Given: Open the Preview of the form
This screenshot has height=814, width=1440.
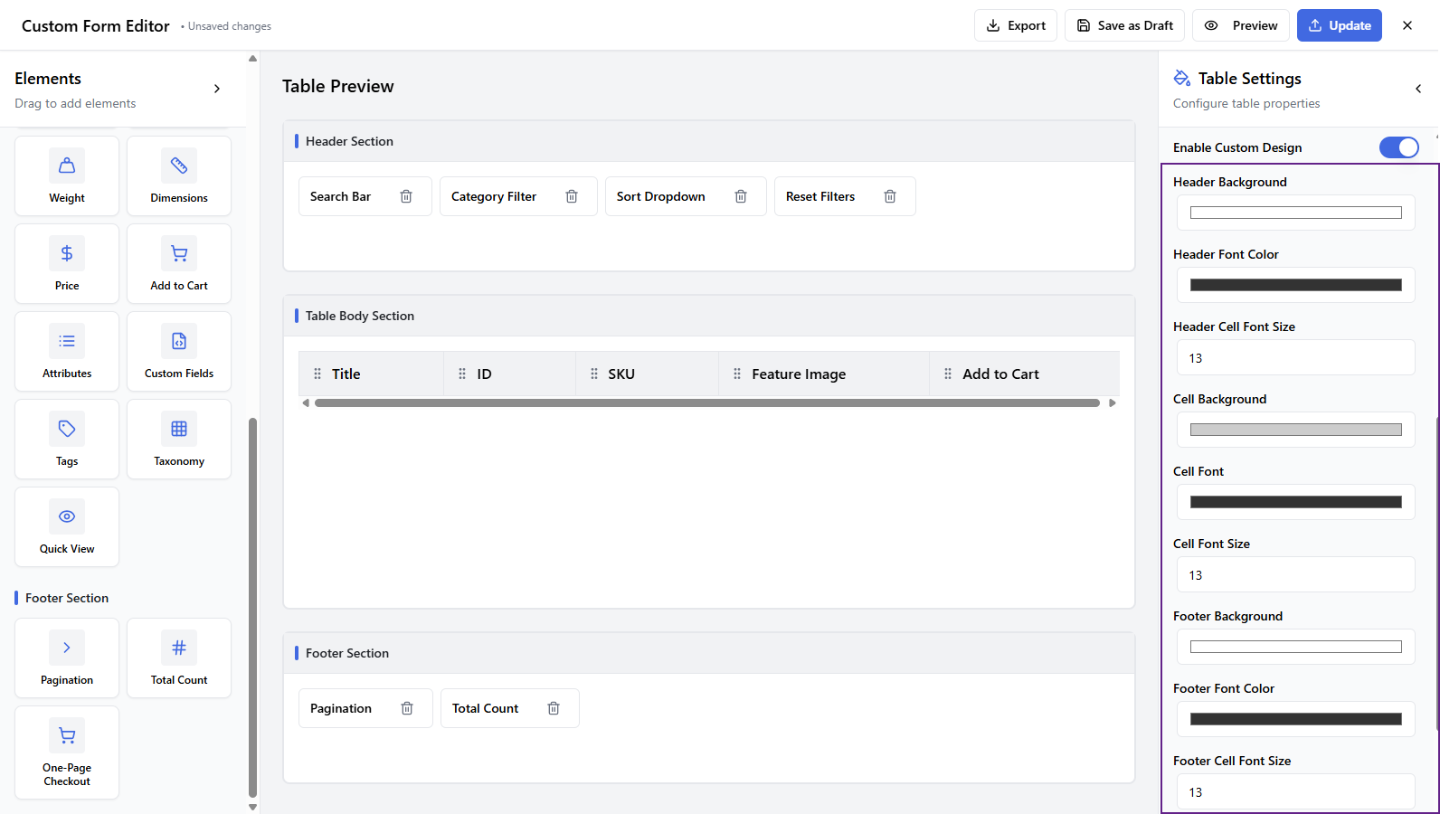Looking at the screenshot, I should click(x=1242, y=25).
